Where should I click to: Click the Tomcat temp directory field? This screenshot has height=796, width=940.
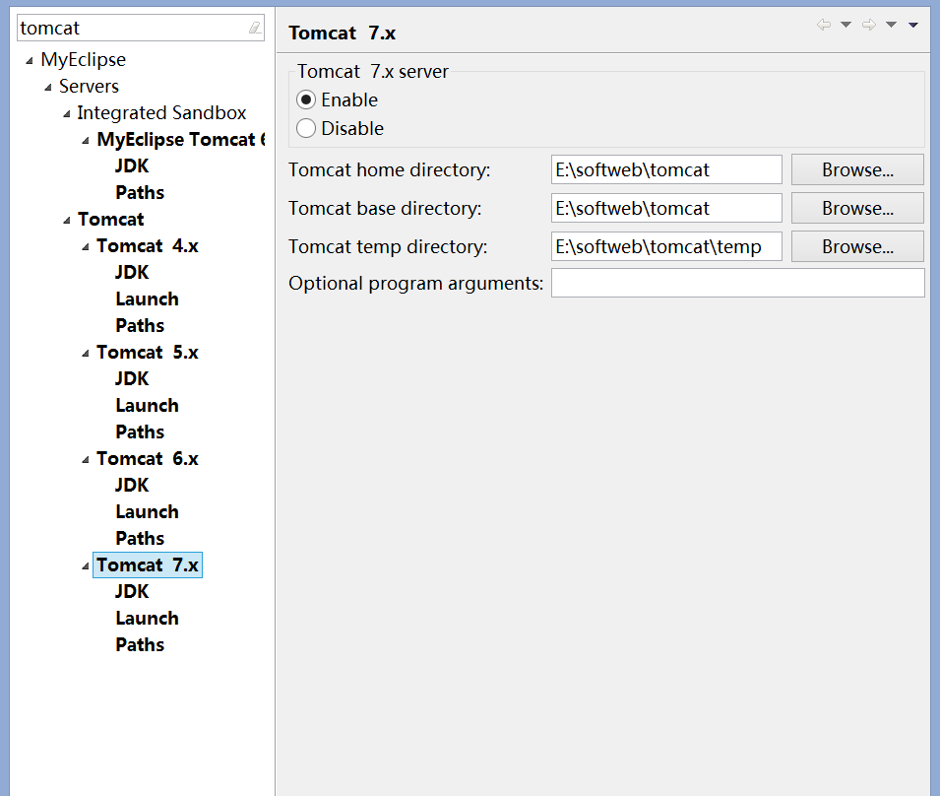tap(666, 246)
